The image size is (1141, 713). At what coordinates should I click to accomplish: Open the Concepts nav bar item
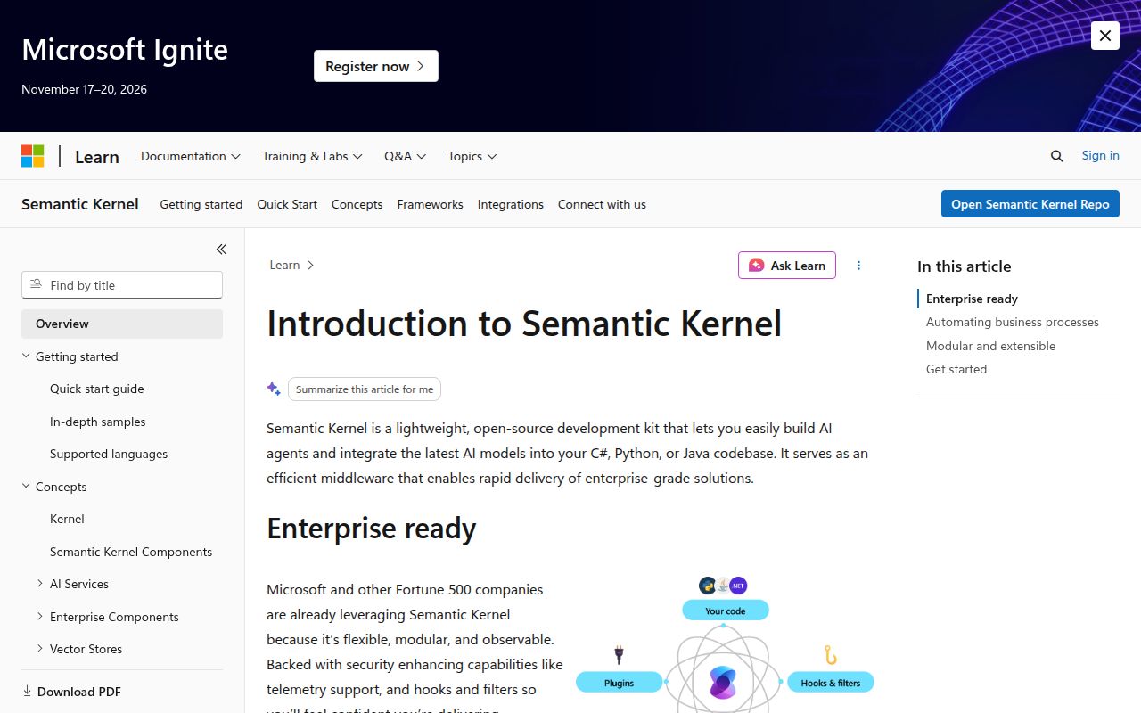[357, 204]
